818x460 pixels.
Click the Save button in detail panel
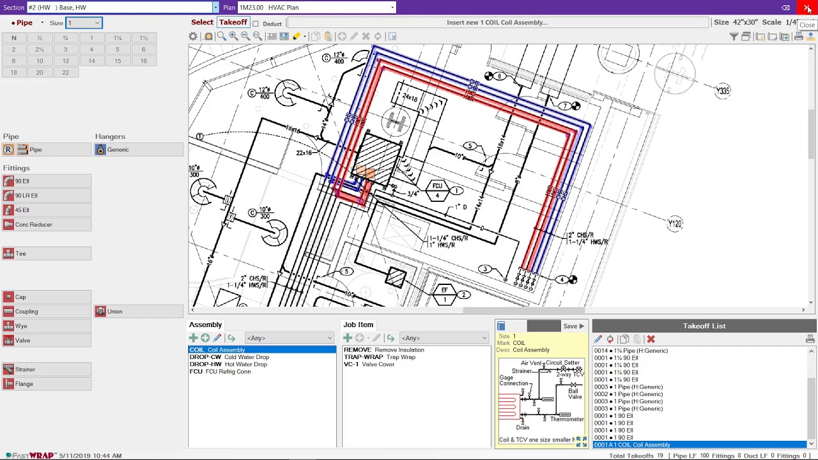pyautogui.click(x=573, y=326)
